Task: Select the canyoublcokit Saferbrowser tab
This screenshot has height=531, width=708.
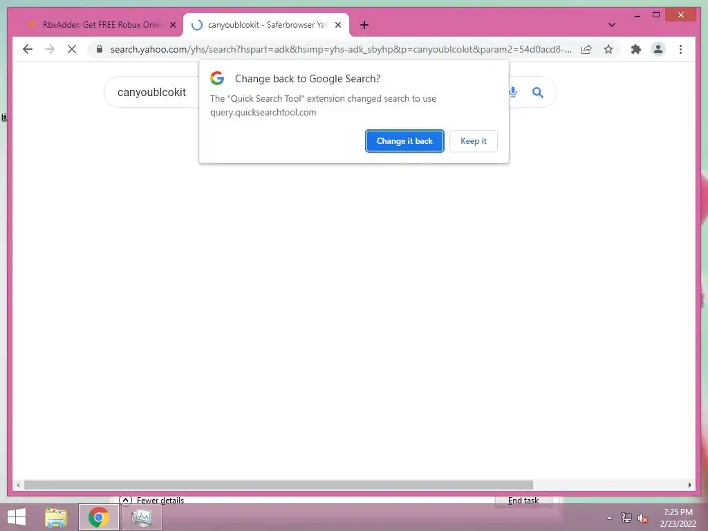Action: tap(266, 25)
